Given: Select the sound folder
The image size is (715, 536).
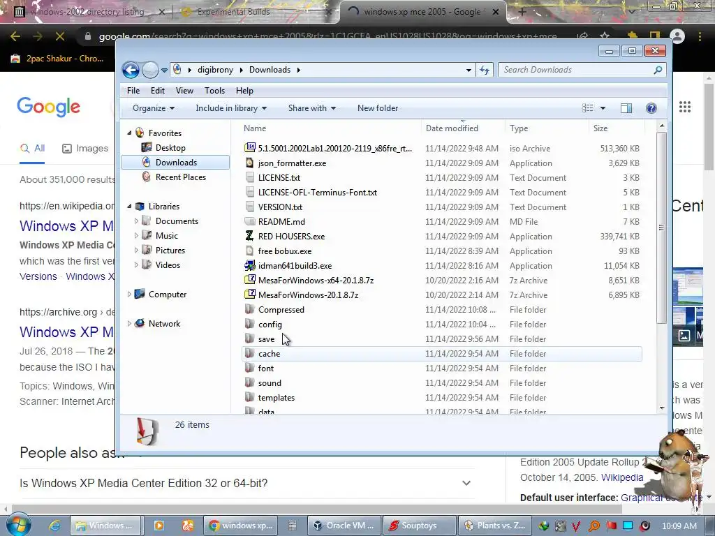Looking at the screenshot, I should pyautogui.click(x=270, y=383).
